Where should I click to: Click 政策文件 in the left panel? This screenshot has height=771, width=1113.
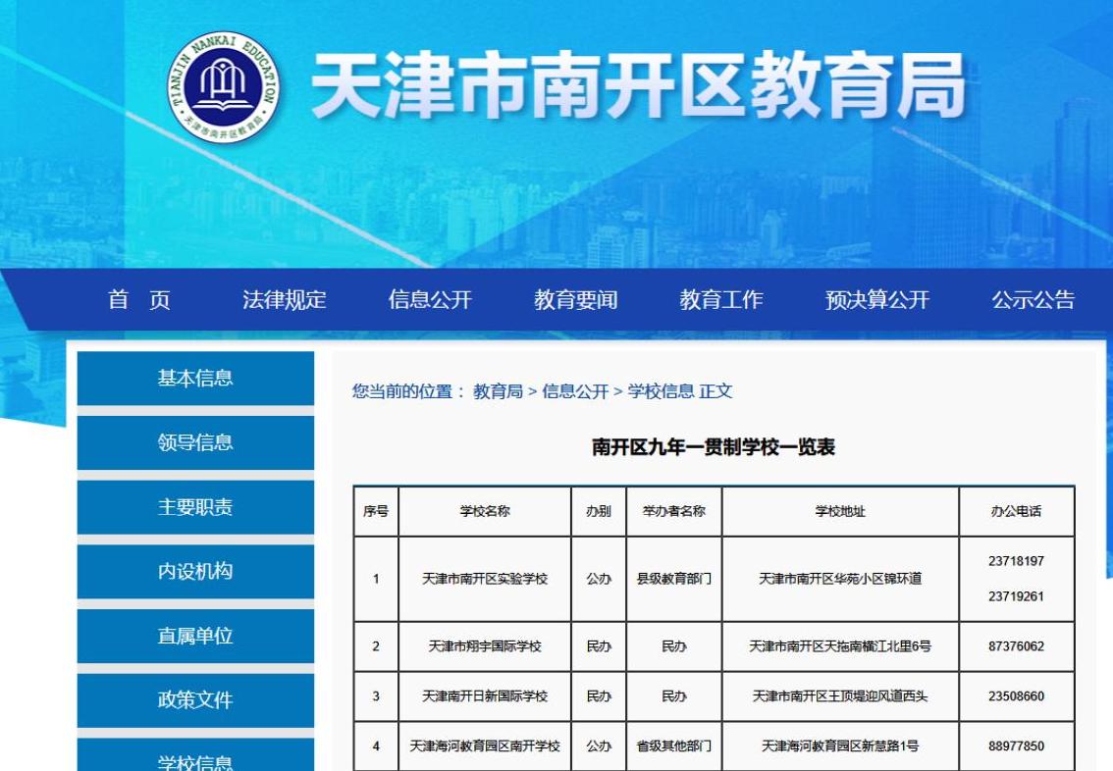(193, 700)
